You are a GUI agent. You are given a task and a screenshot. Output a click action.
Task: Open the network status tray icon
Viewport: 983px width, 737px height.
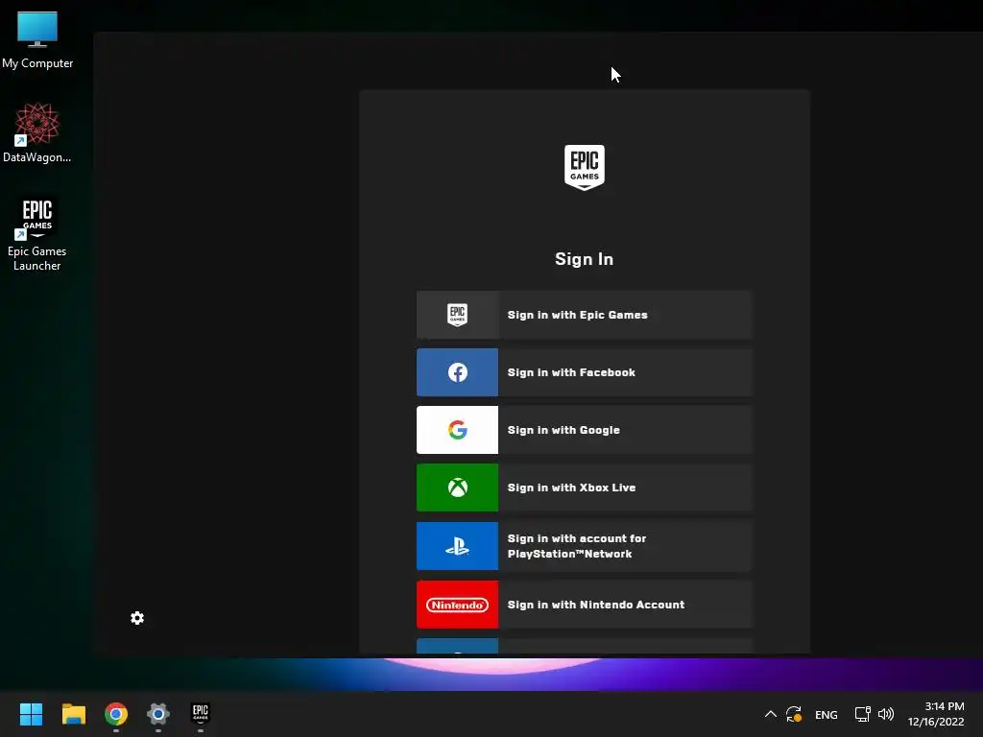[863, 714]
